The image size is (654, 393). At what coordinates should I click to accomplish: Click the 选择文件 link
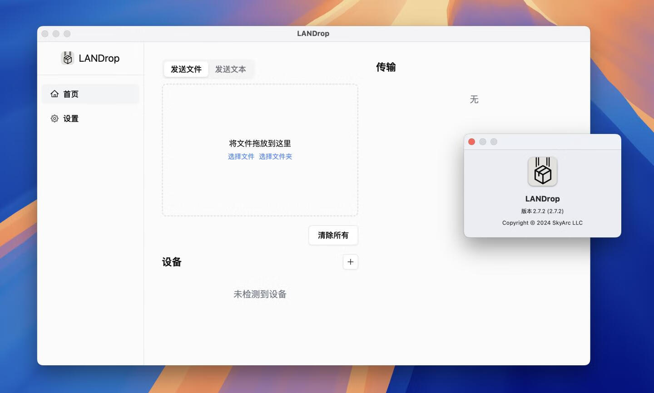tap(241, 157)
